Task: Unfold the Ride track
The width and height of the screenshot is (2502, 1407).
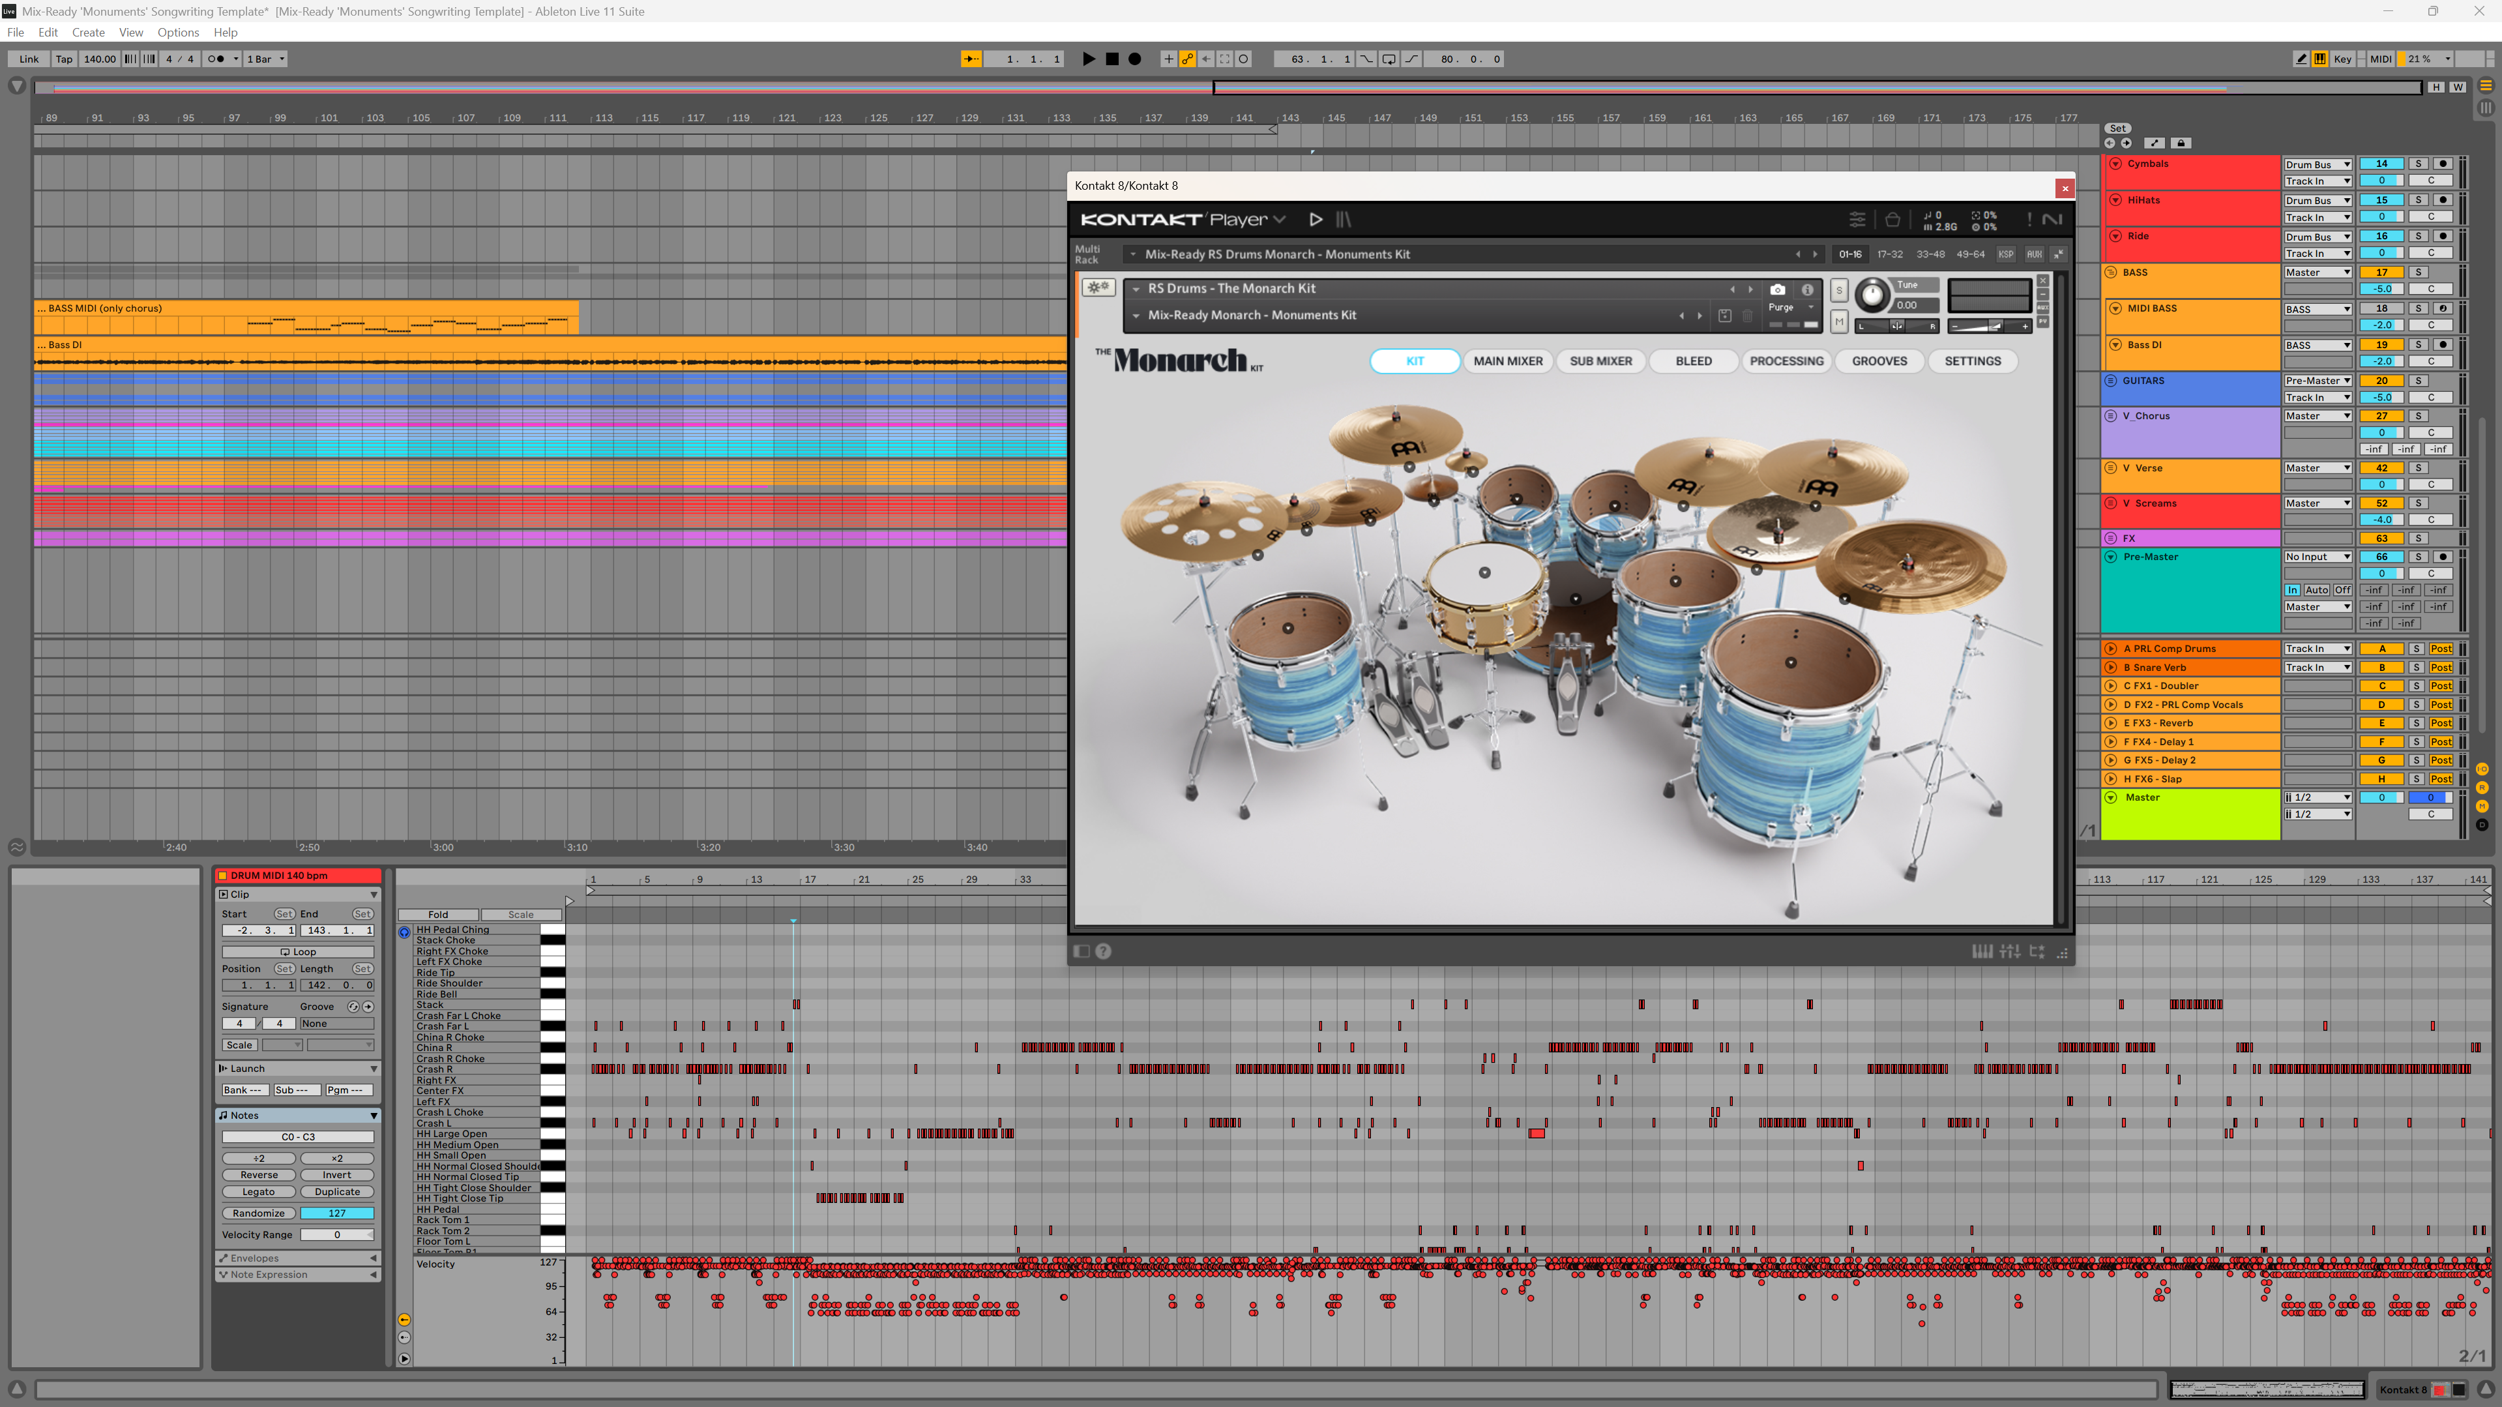Action: pos(2115,236)
